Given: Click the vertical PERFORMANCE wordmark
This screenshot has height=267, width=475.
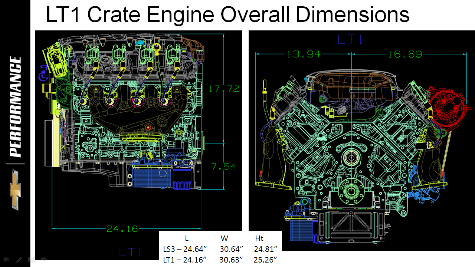Looking at the screenshot, I should (15, 107).
